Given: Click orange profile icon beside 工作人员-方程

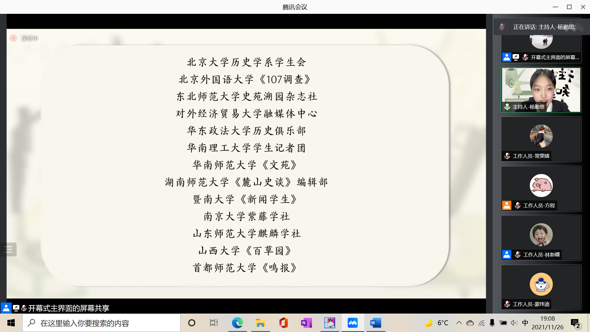Looking at the screenshot, I should [x=507, y=205].
